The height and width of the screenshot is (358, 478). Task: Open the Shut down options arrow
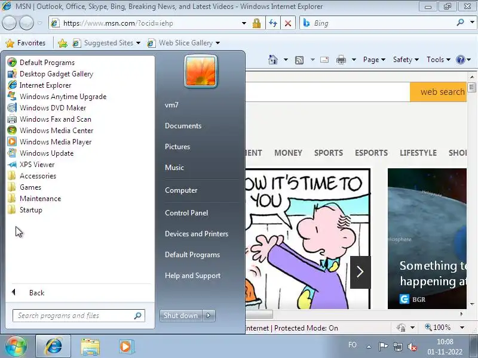tap(209, 316)
